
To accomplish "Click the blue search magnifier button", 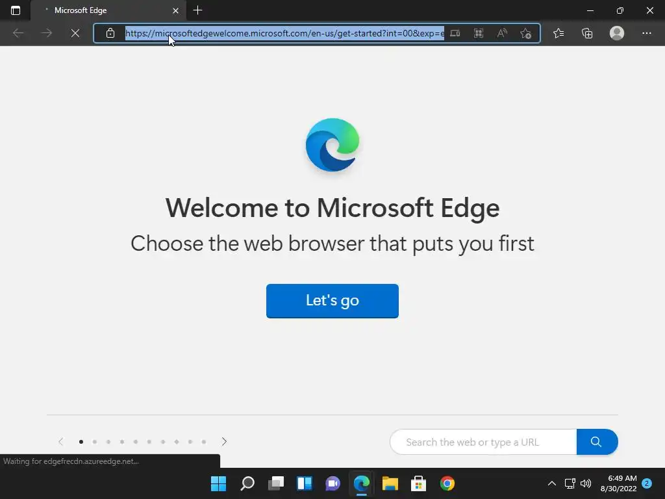I will [x=597, y=442].
